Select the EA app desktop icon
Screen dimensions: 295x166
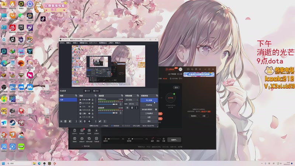(21, 63)
